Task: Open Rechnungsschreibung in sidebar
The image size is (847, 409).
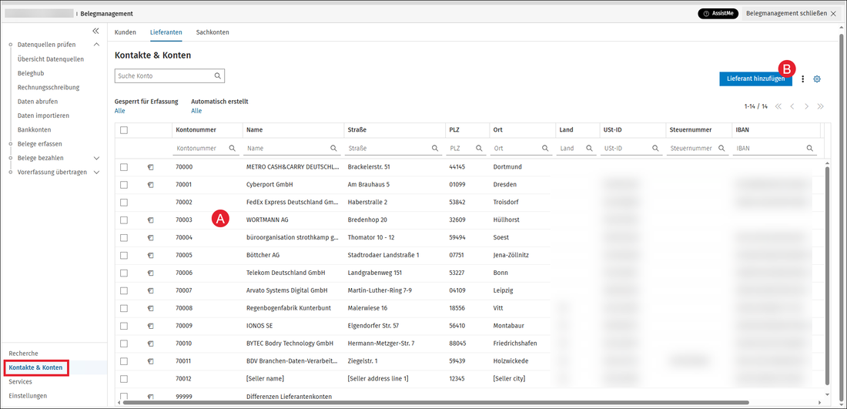Action: point(49,87)
